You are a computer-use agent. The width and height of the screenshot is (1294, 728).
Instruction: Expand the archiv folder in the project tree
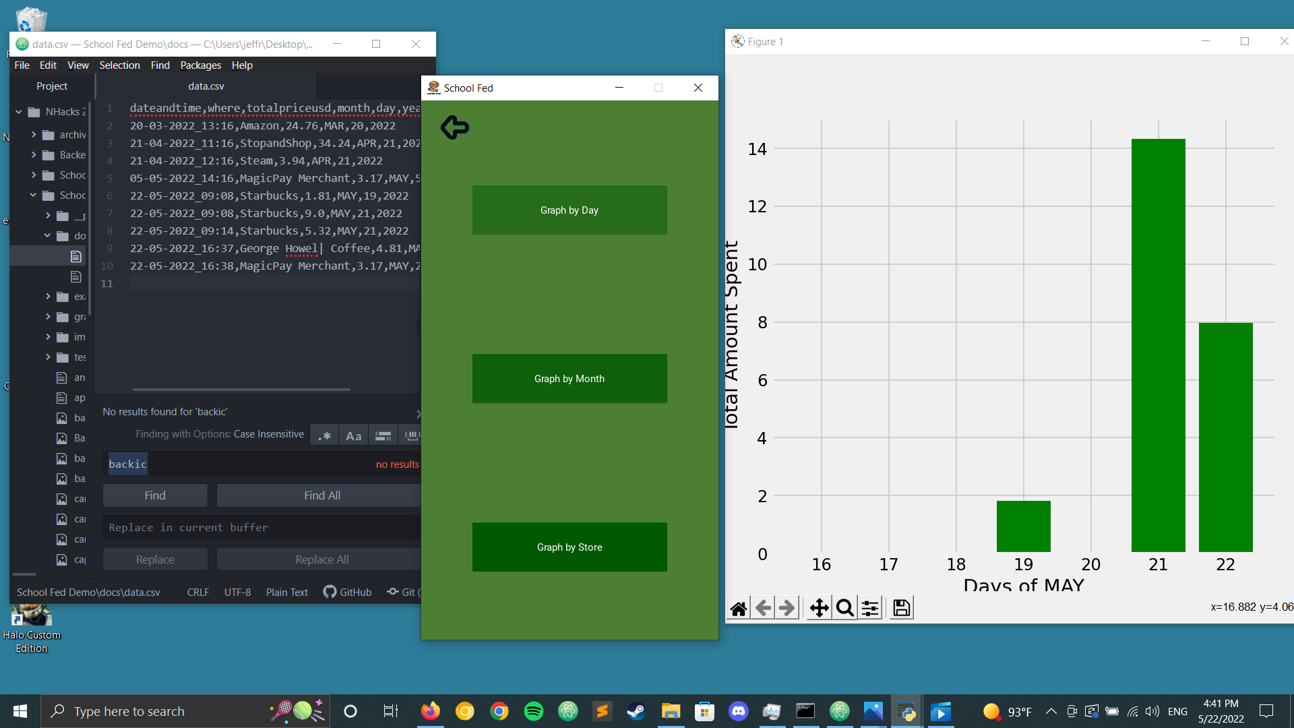[x=34, y=135]
